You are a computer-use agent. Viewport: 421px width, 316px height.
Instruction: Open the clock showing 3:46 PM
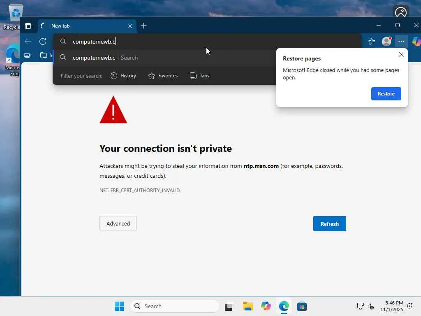tap(392, 306)
